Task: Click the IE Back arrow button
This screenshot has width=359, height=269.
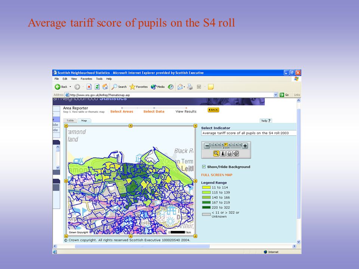Action: pos(58,87)
